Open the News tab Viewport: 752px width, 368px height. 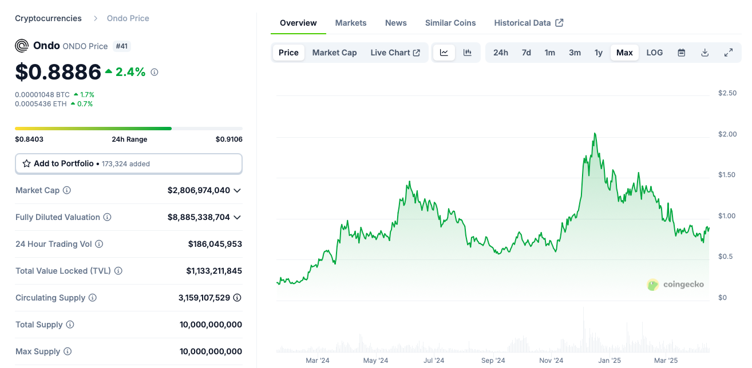click(x=396, y=23)
